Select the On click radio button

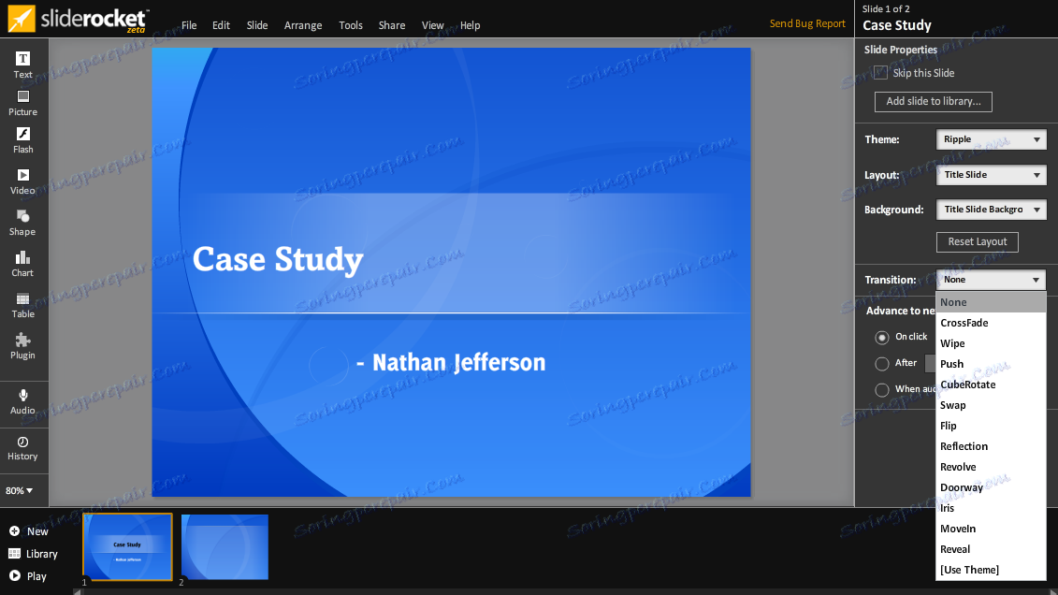[x=882, y=338]
